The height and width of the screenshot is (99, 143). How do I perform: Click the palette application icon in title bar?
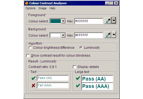tap(27, 3)
